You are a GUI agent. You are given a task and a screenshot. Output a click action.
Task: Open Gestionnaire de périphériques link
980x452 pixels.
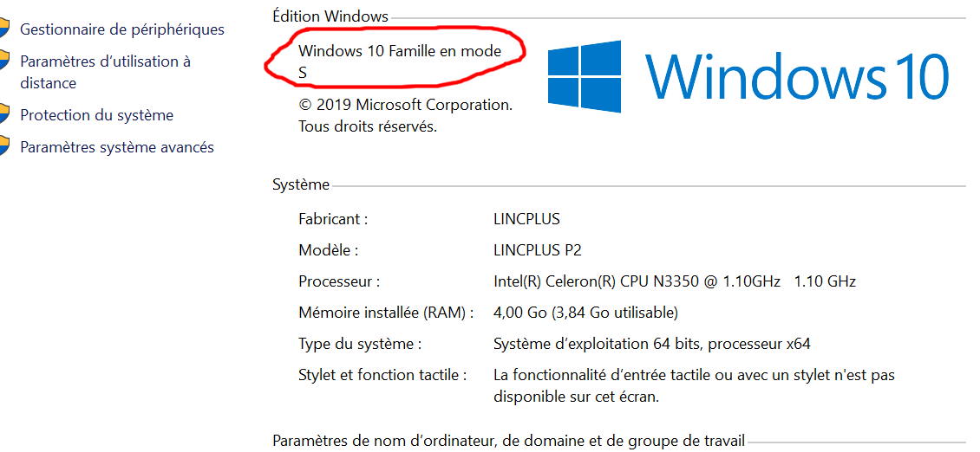[122, 29]
